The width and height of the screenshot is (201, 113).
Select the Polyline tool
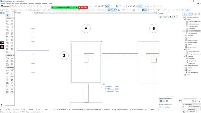coord(12,86)
